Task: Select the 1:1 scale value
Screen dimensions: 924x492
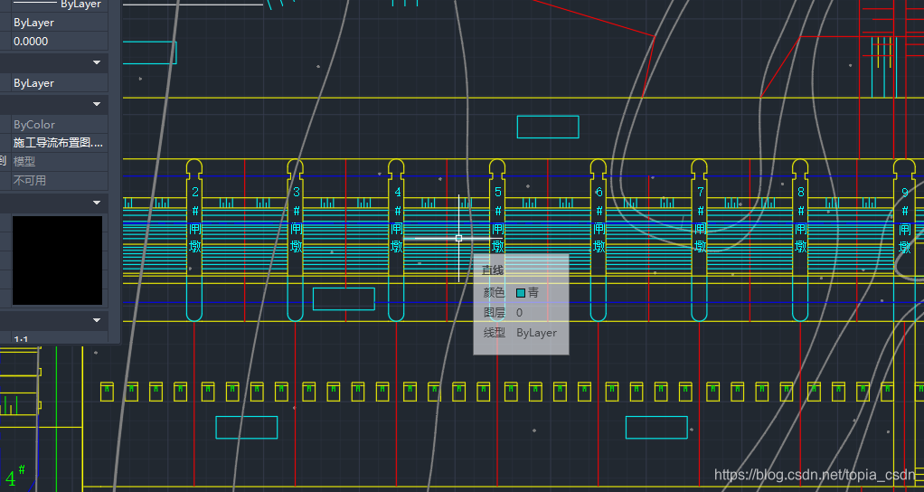Action: [x=21, y=340]
